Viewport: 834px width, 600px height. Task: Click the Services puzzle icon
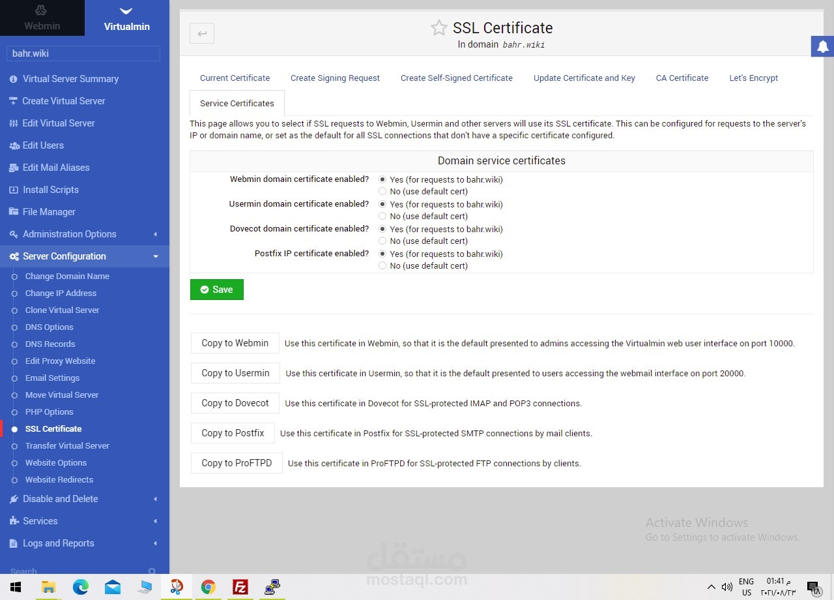point(14,521)
